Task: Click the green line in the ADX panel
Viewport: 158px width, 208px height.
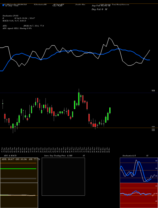Action: [18, 169]
